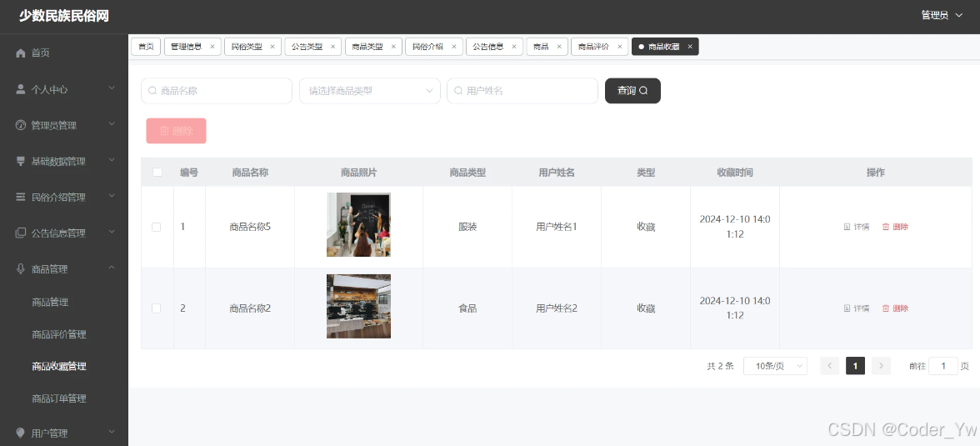The image size is (980, 446).
Task: Tick the checkbox for row 商品名称5
Action: [157, 227]
